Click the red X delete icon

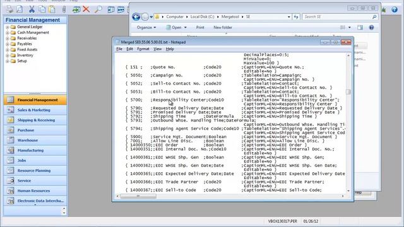click(x=86, y=9)
